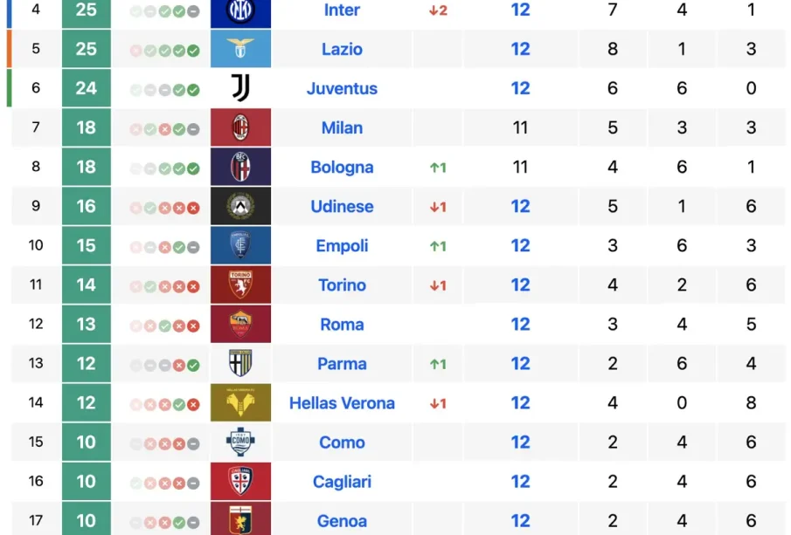Click the Inter club crest
This screenshot has height=535, width=791.
(240, 10)
